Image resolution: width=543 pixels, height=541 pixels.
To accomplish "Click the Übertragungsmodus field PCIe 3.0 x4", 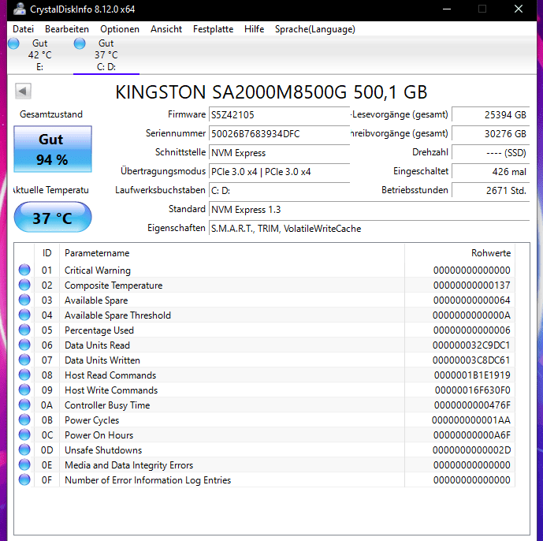I will [279, 172].
